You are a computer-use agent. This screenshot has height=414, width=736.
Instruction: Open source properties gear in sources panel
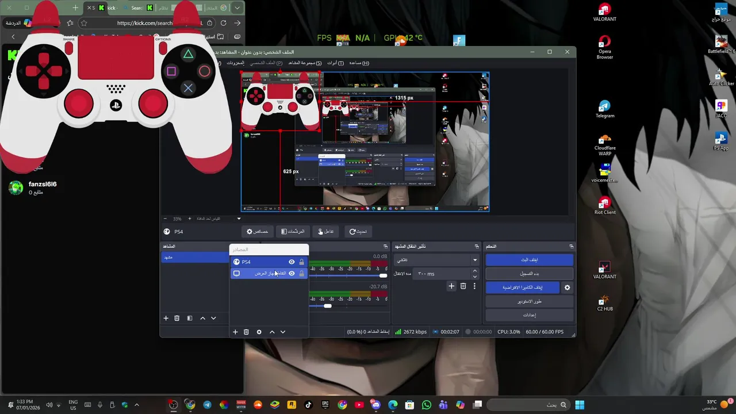point(259,332)
